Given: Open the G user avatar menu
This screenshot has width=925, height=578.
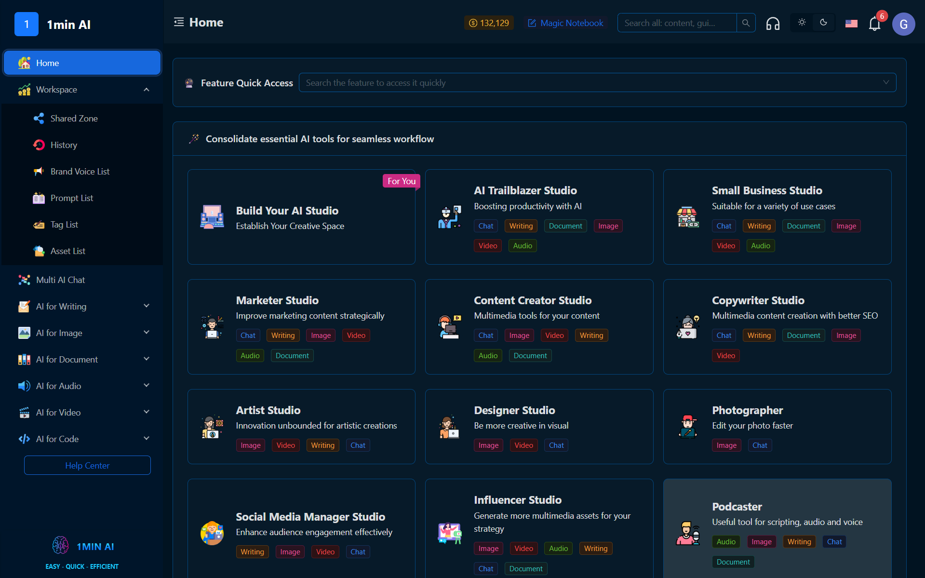Looking at the screenshot, I should pos(903,24).
